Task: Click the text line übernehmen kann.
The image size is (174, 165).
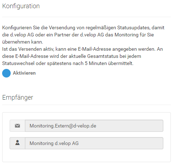Action: (22, 42)
